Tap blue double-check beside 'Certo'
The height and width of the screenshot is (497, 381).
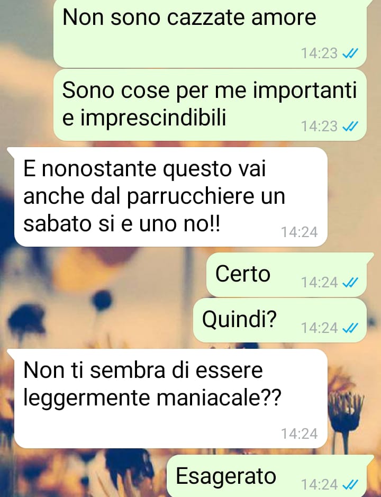(350, 282)
